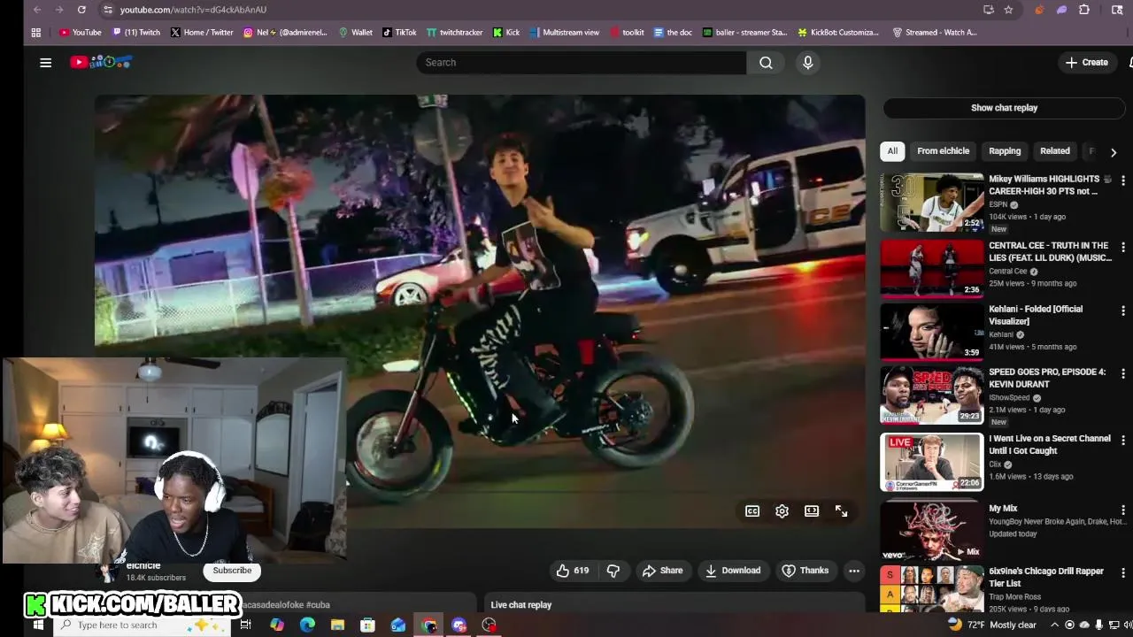Select the All filter chip
1133x637 pixels.
coord(892,151)
